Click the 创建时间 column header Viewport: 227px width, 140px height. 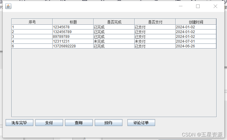point(196,22)
